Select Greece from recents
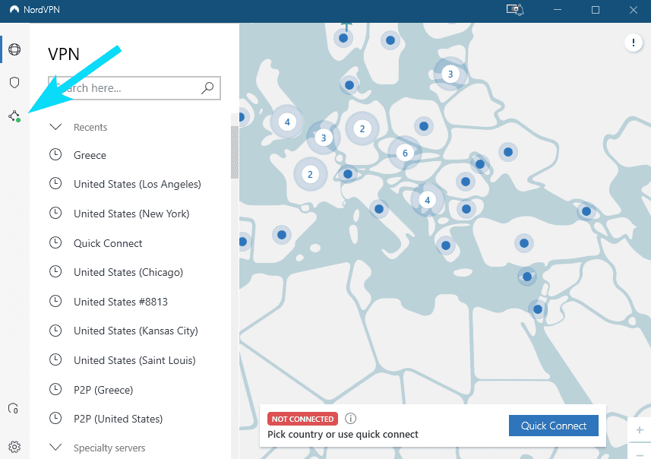651x459 pixels. [90, 155]
